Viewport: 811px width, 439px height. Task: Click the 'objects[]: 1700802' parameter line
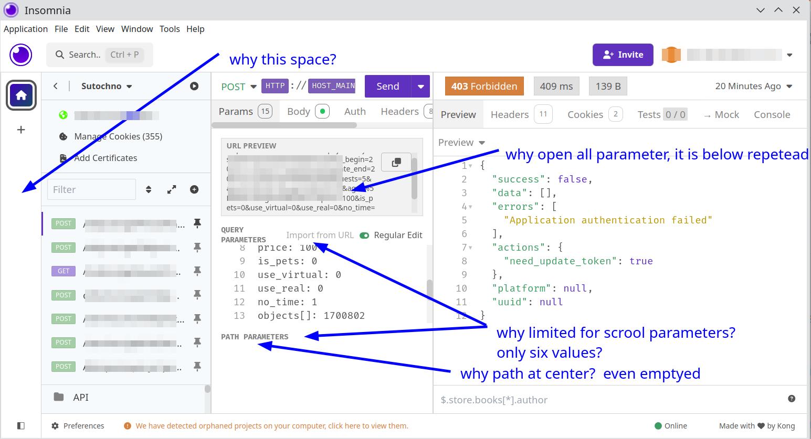[311, 316]
